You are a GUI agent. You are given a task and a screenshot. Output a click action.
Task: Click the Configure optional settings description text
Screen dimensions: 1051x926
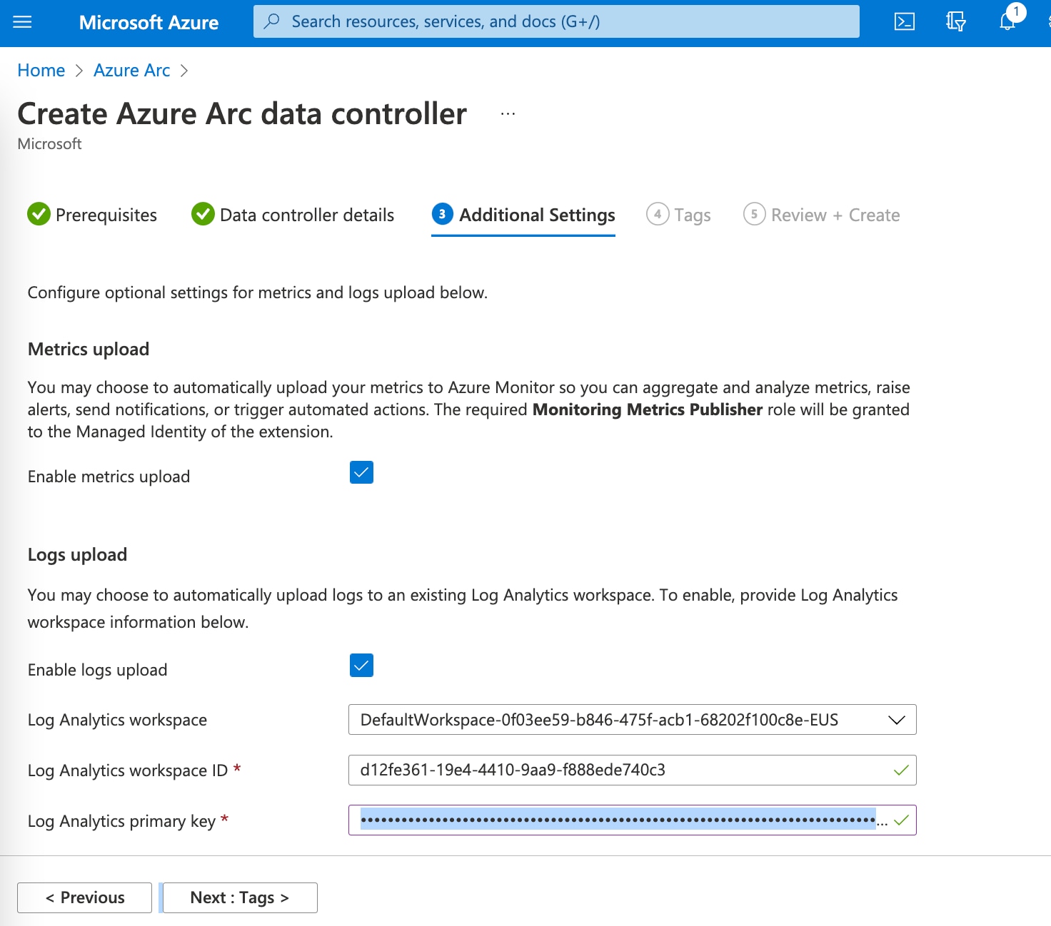click(258, 292)
